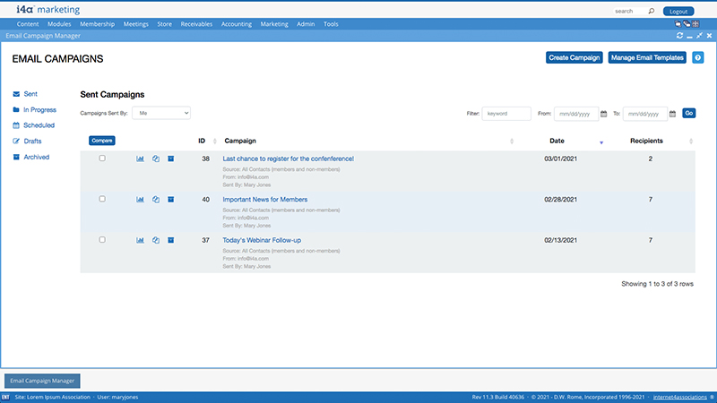Click the search magnifier icon
Image resolution: width=717 pixels, height=403 pixels.
coord(652,11)
